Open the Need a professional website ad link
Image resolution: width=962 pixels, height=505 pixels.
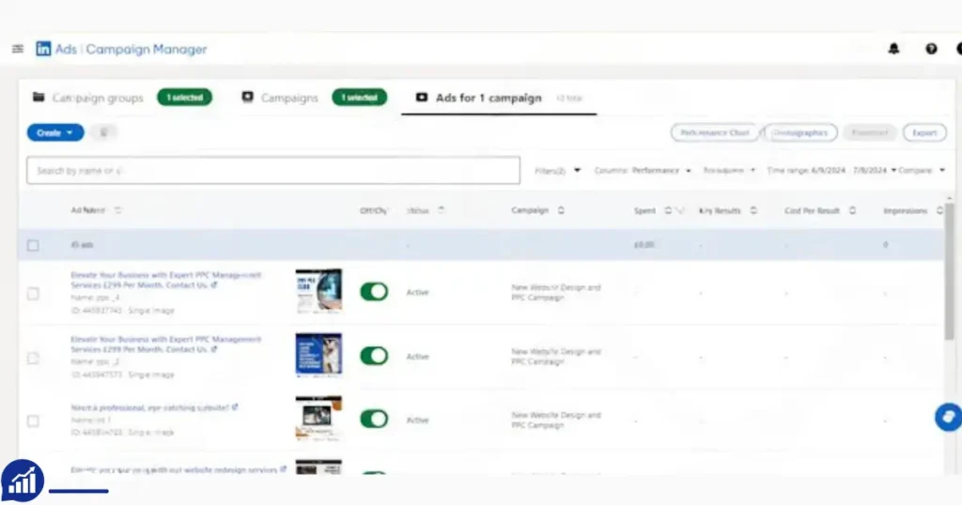[149, 407]
